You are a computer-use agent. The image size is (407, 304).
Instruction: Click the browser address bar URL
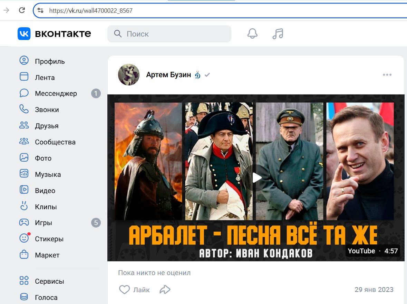pos(90,10)
